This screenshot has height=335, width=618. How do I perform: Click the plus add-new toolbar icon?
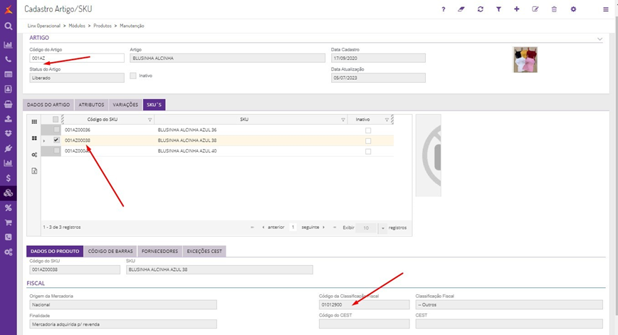click(x=517, y=9)
